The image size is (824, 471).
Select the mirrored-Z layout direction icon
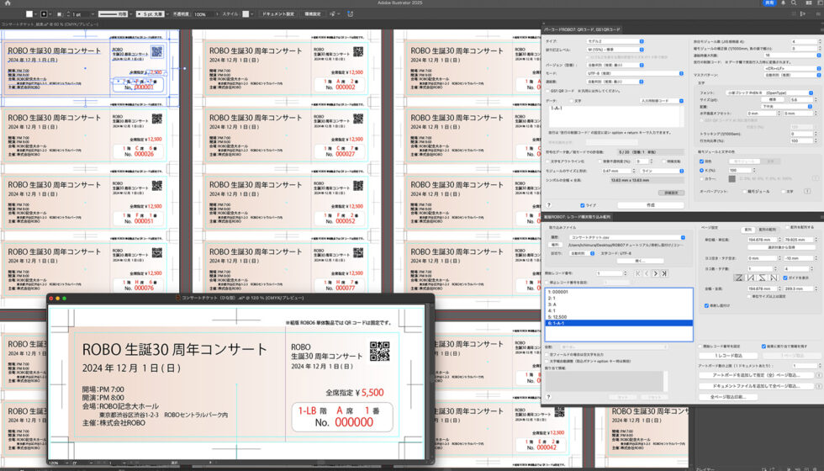(x=762, y=278)
